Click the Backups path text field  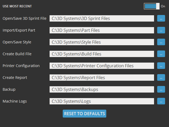(102, 89)
